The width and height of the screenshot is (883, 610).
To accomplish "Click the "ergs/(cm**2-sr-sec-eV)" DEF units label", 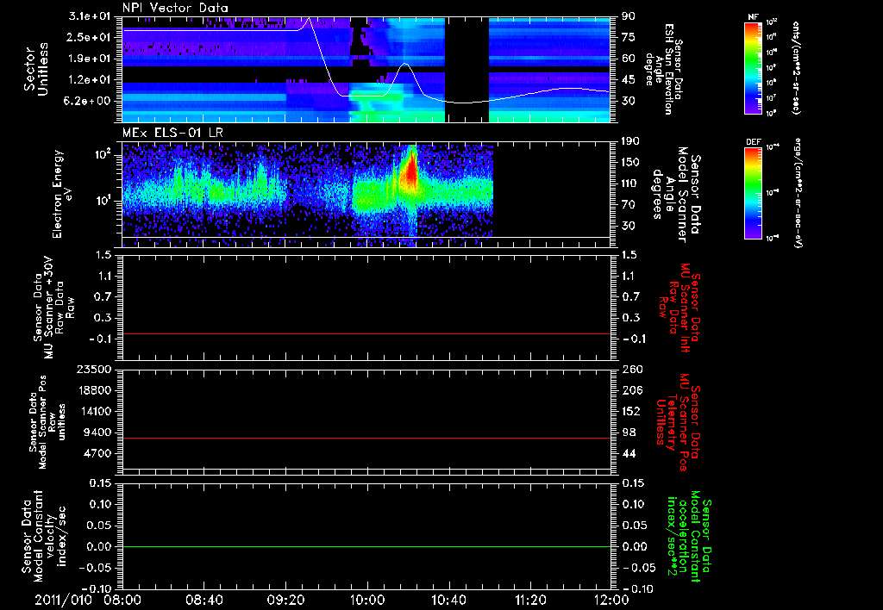I will tap(798, 192).
